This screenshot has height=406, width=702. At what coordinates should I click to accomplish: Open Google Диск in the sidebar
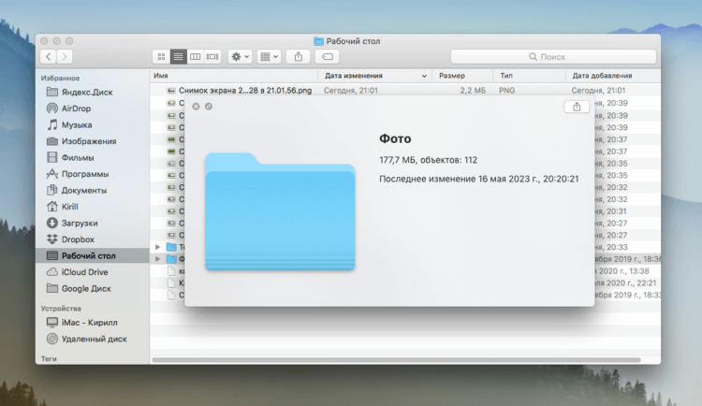[86, 289]
